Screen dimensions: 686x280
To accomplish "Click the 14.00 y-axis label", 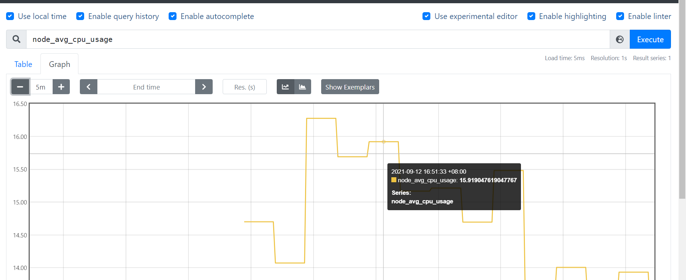I will click(x=20, y=268).
